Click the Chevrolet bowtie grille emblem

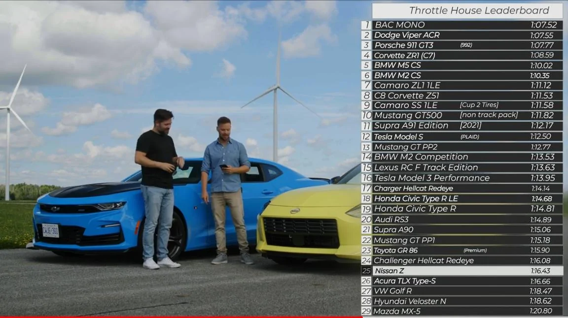point(55,209)
